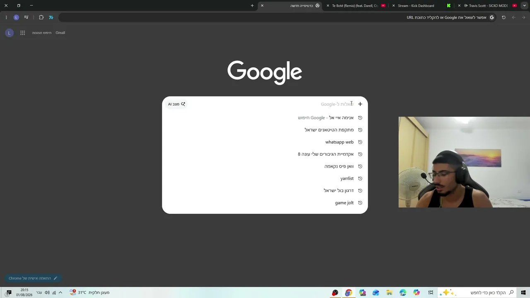Open the red round app on taskbar
The width and height of the screenshot is (530, 298).
(x=335, y=293)
